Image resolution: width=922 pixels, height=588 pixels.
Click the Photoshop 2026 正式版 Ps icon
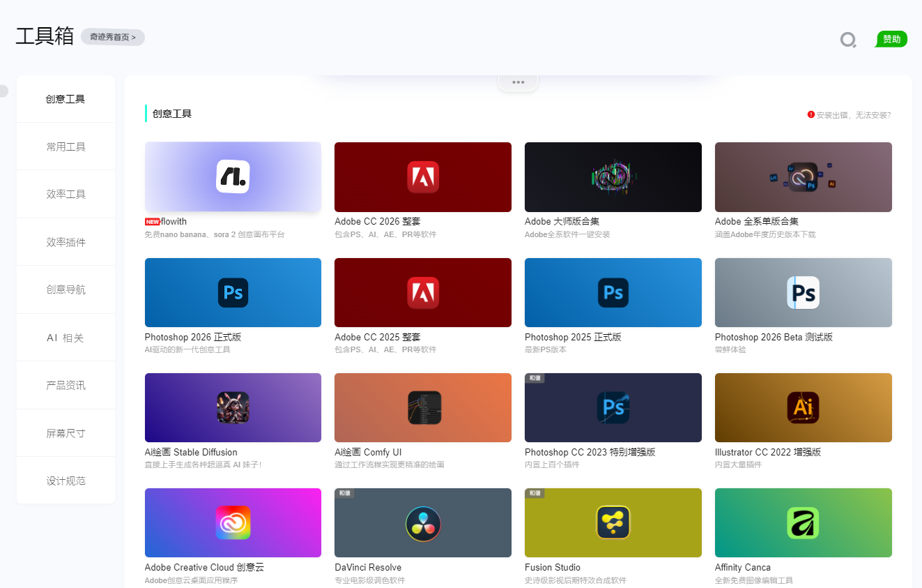click(x=233, y=292)
